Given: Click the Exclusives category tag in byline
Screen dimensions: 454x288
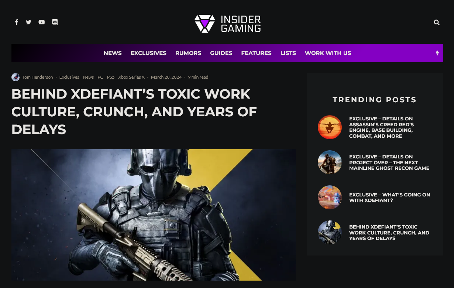Looking at the screenshot, I should click(69, 77).
